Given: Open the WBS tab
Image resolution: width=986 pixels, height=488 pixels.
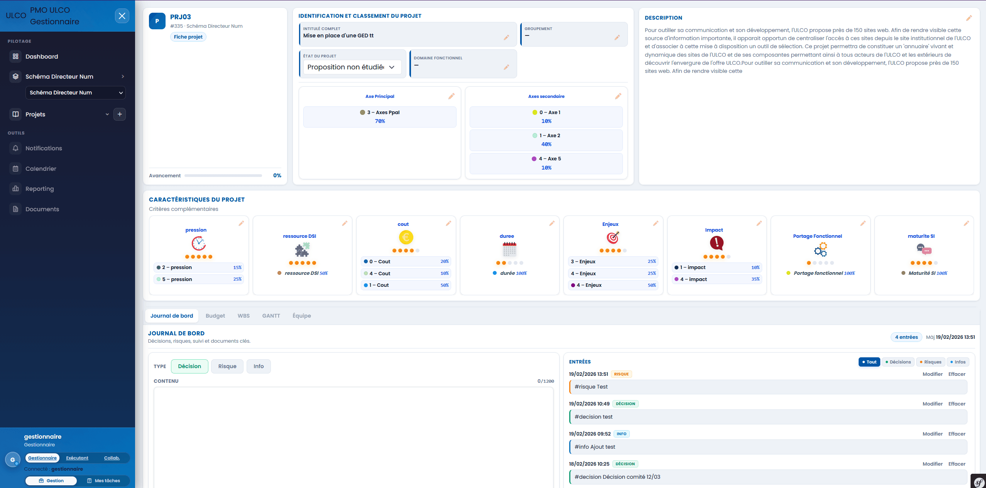Looking at the screenshot, I should tap(244, 316).
